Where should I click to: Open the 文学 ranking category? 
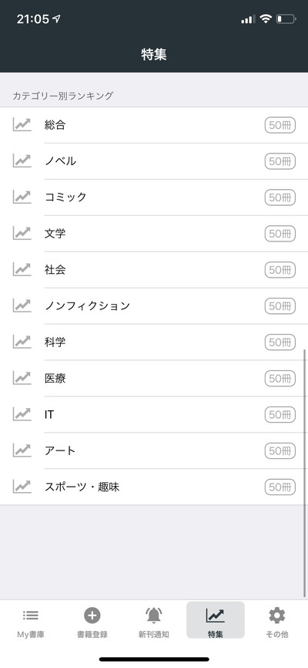tap(154, 234)
